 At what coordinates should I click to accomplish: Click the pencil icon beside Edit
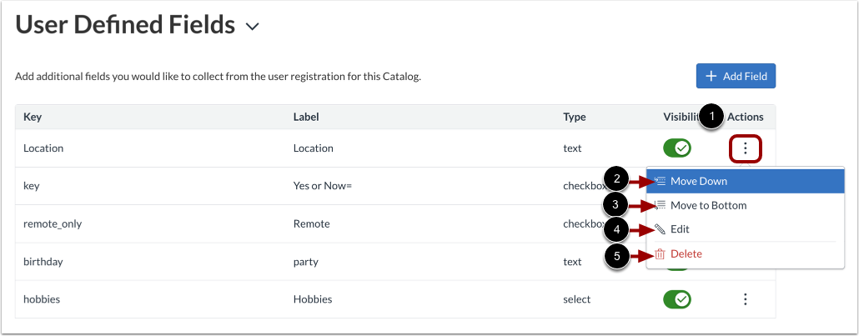[661, 229]
